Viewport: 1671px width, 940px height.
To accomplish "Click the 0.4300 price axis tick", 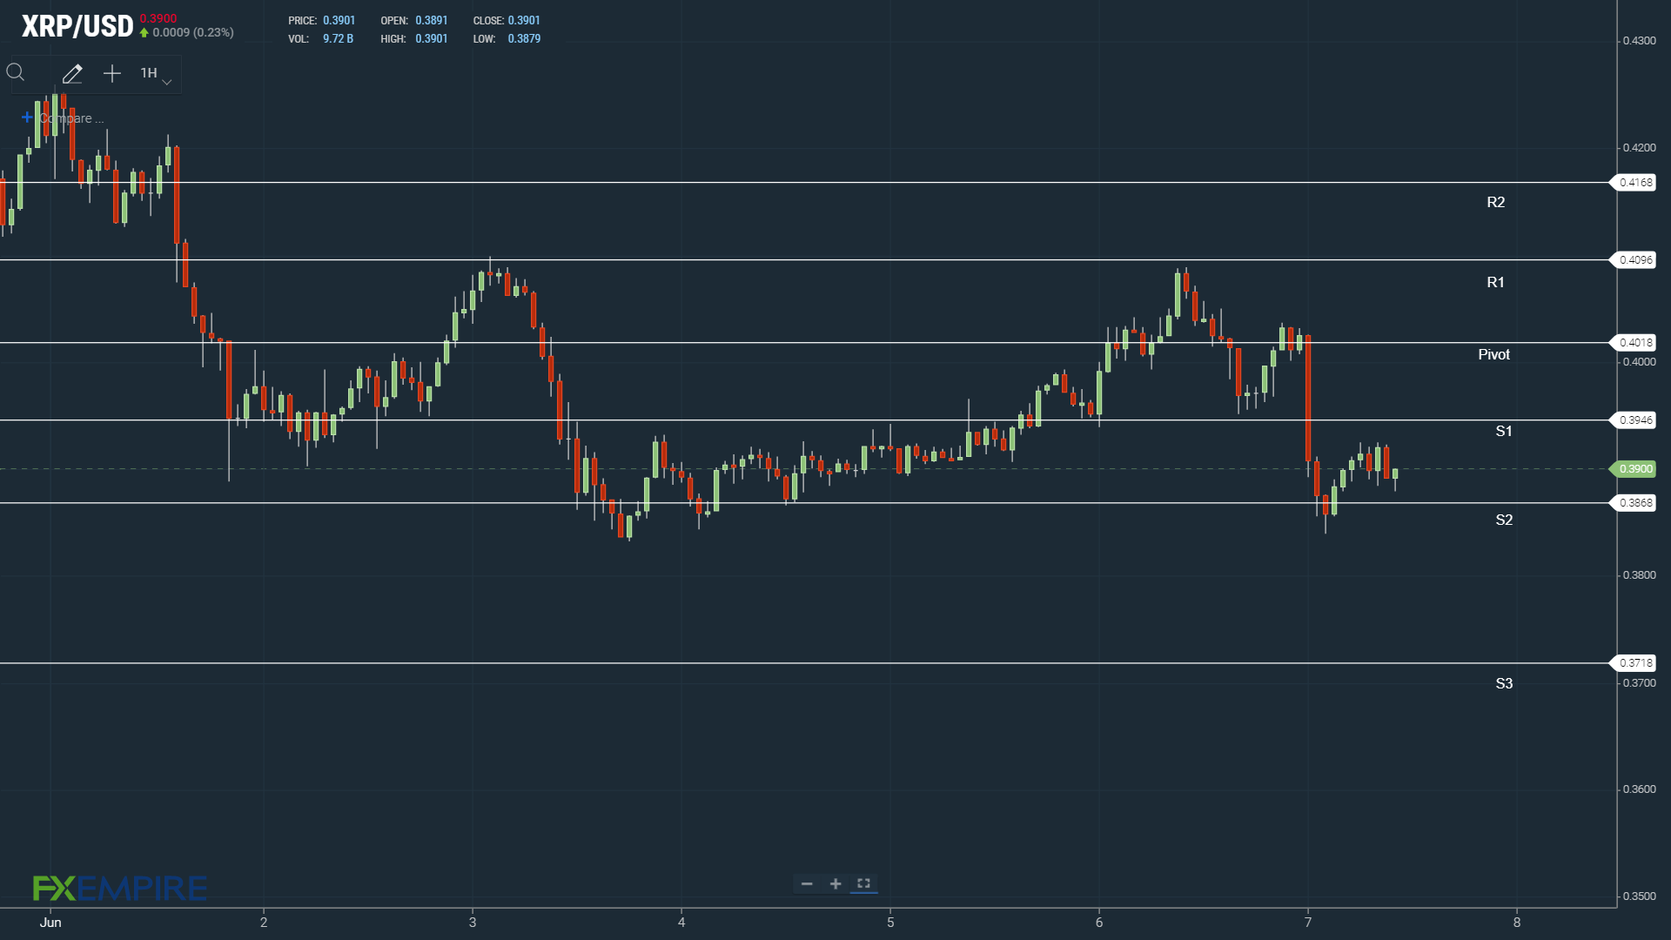I will [1639, 41].
